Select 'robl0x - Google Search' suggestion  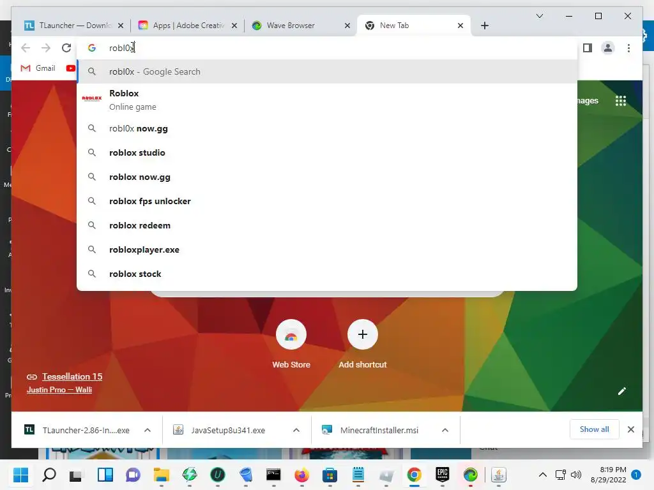[327, 71]
